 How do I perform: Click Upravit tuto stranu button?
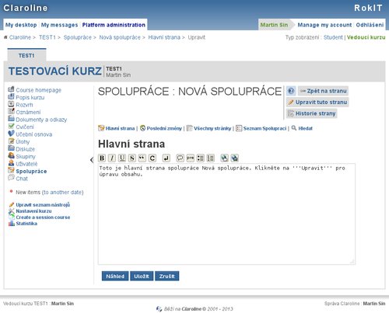[x=317, y=102]
